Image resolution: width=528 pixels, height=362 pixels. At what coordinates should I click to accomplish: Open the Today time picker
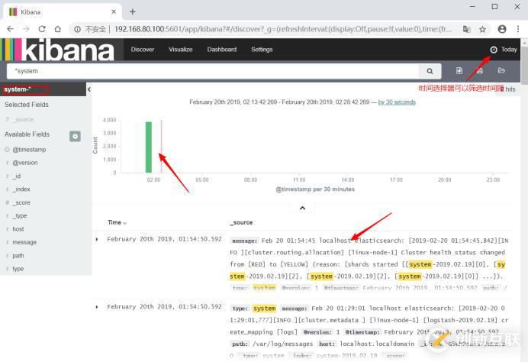504,50
